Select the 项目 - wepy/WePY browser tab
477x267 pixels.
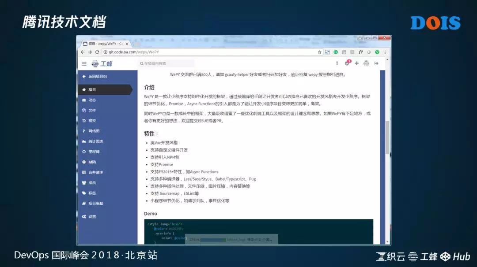coord(106,44)
